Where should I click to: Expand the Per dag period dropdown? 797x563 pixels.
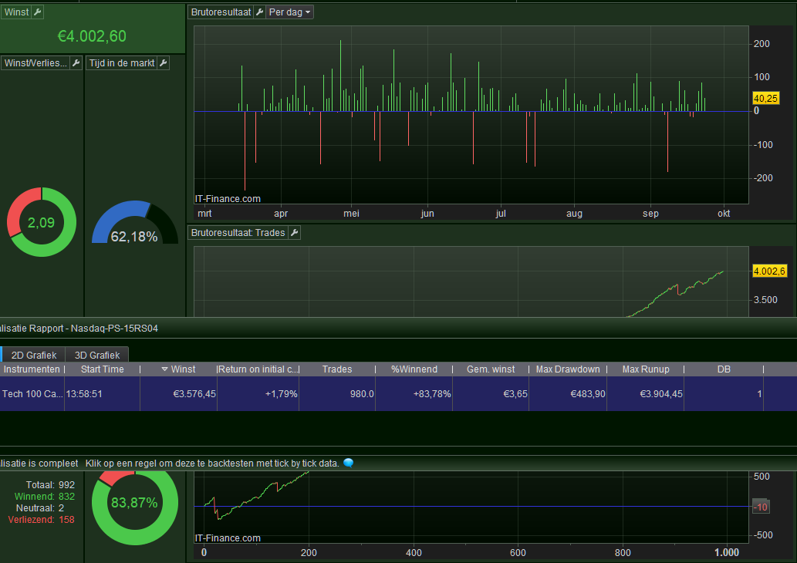pos(289,12)
